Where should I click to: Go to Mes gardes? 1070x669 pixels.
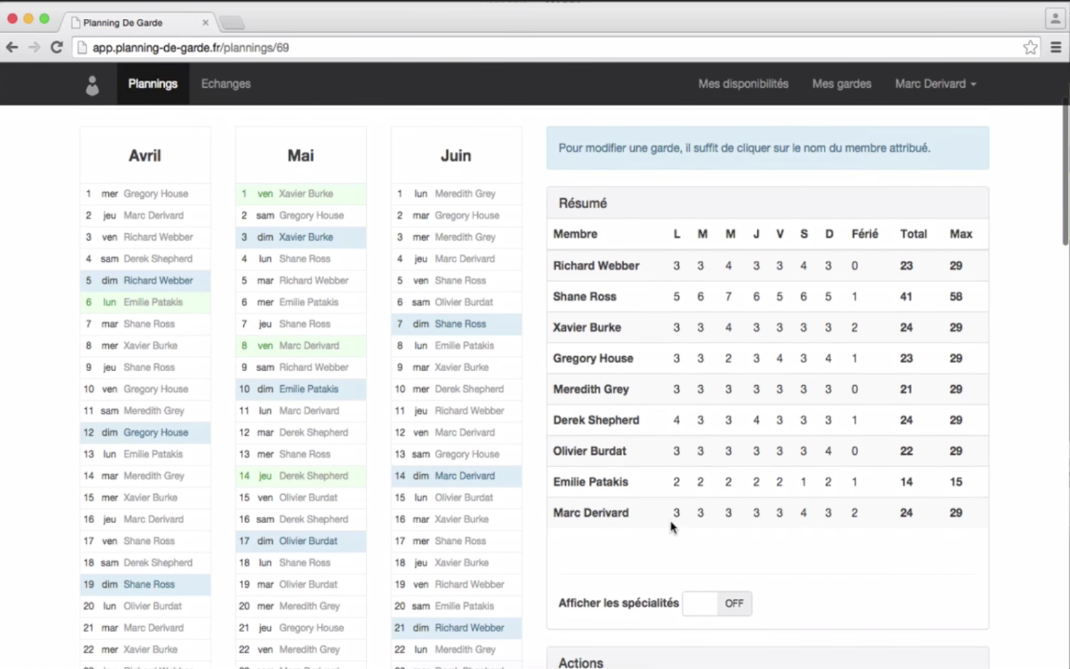click(842, 84)
